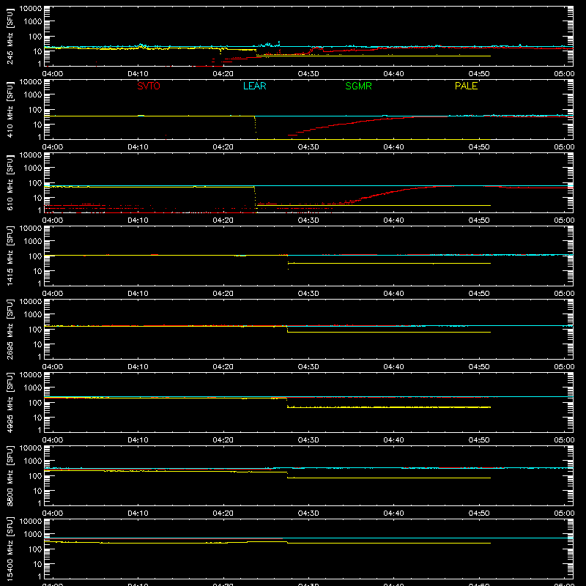Select the 15400 MHz [SFU] axis title
Image resolution: width=586 pixels, height=586 pixels.
click(x=10, y=549)
